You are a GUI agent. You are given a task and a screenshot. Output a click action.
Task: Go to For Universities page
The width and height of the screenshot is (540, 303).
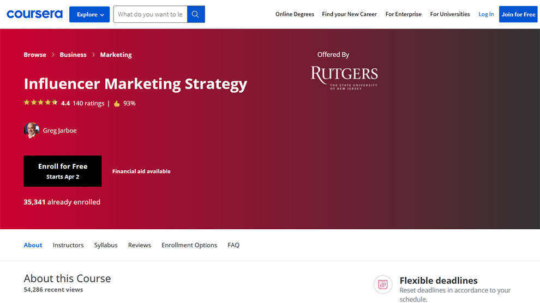point(450,14)
